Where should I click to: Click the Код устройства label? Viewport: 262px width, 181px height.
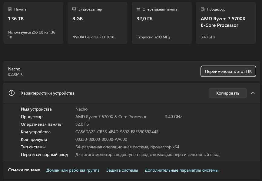(x=36, y=132)
